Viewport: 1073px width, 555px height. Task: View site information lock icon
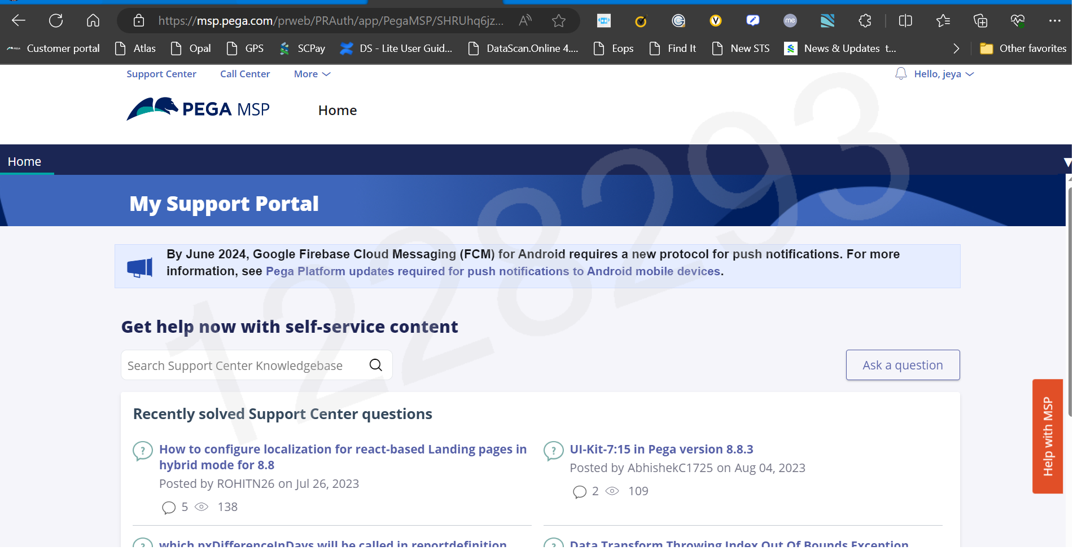(x=139, y=21)
